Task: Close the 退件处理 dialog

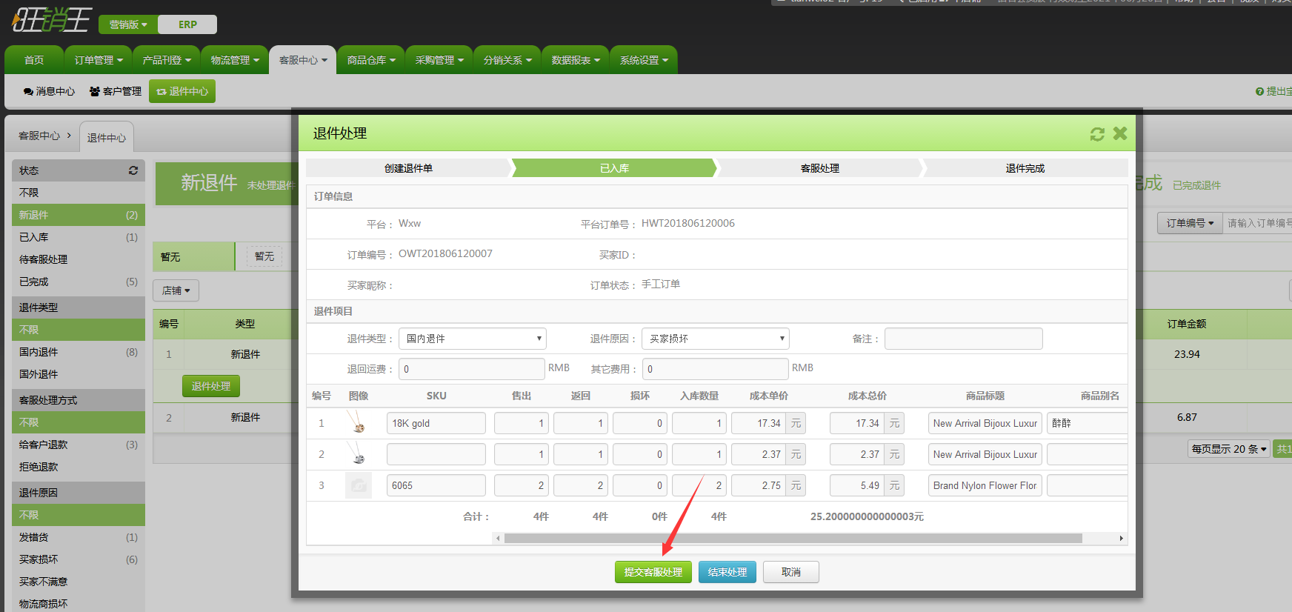Action: point(1120,133)
